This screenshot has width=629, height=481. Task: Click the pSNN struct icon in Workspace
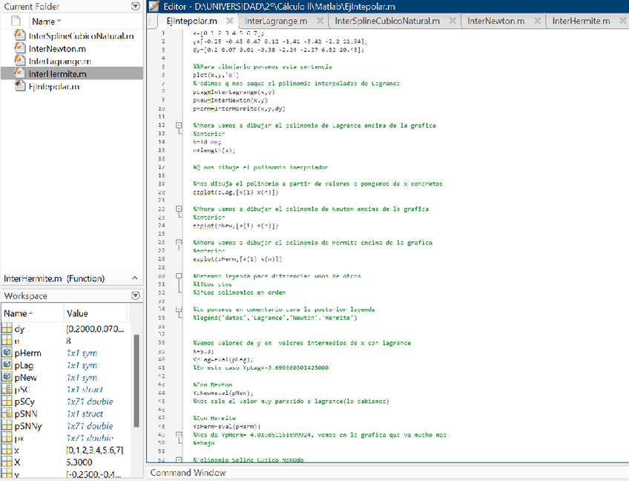coord(7,414)
